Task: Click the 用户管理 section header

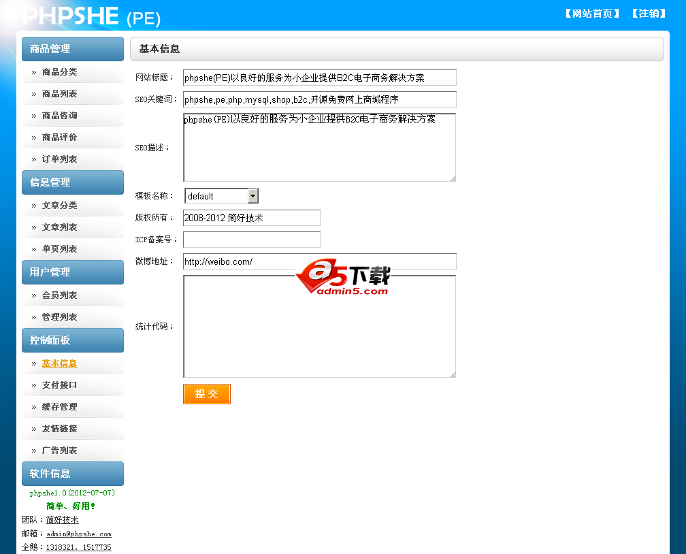Action: pyautogui.click(x=73, y=272)
